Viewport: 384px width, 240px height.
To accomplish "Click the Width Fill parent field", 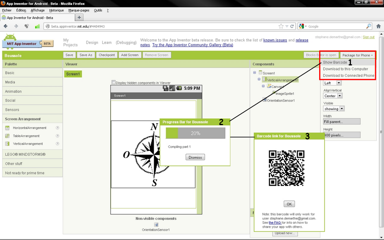I will [342, 122].
